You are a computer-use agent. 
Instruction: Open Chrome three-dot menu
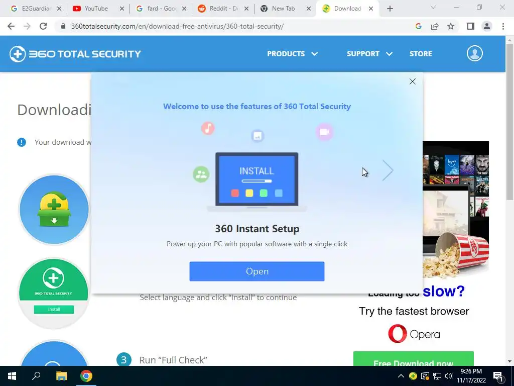click(x=503, y=26)
